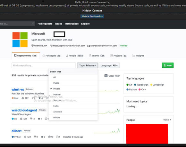Click the green New repository button
This screenshot has width=186, height=147.
click(x=168, y=65)
